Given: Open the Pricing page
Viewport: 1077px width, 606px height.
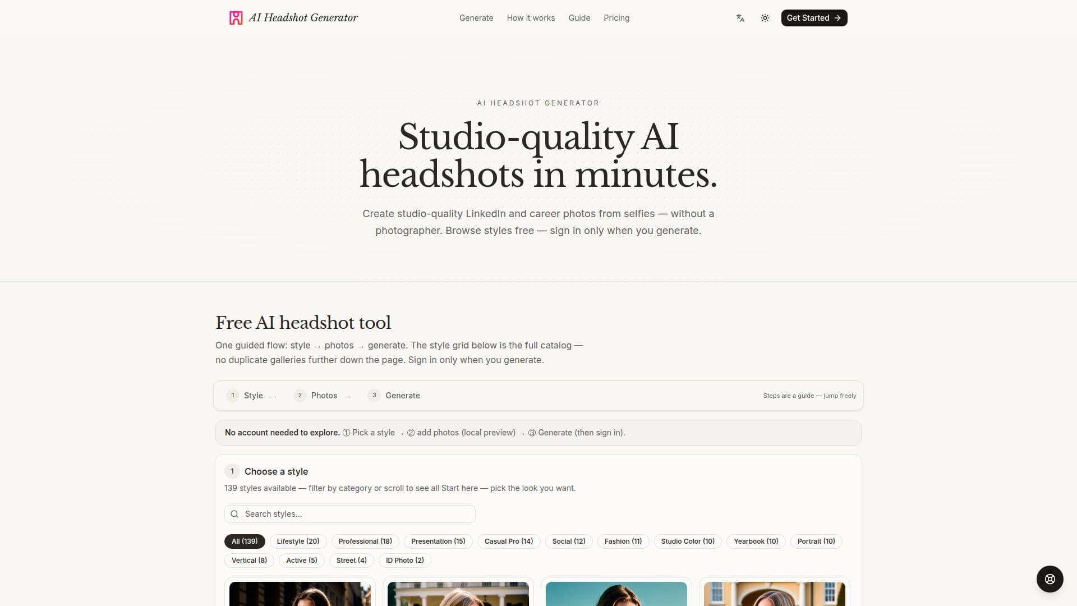Looking at the screenshot, I should pyautogui.click(x=616, y=18).
